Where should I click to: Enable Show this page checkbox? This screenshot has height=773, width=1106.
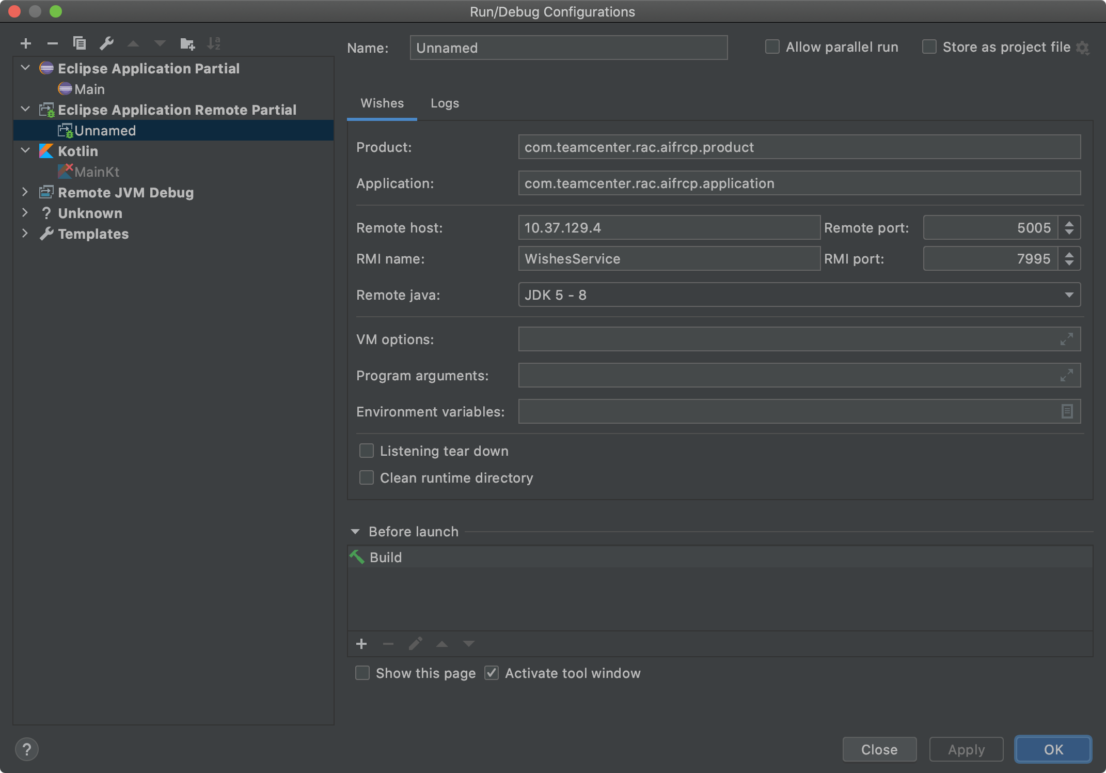[x=362, y=673]
